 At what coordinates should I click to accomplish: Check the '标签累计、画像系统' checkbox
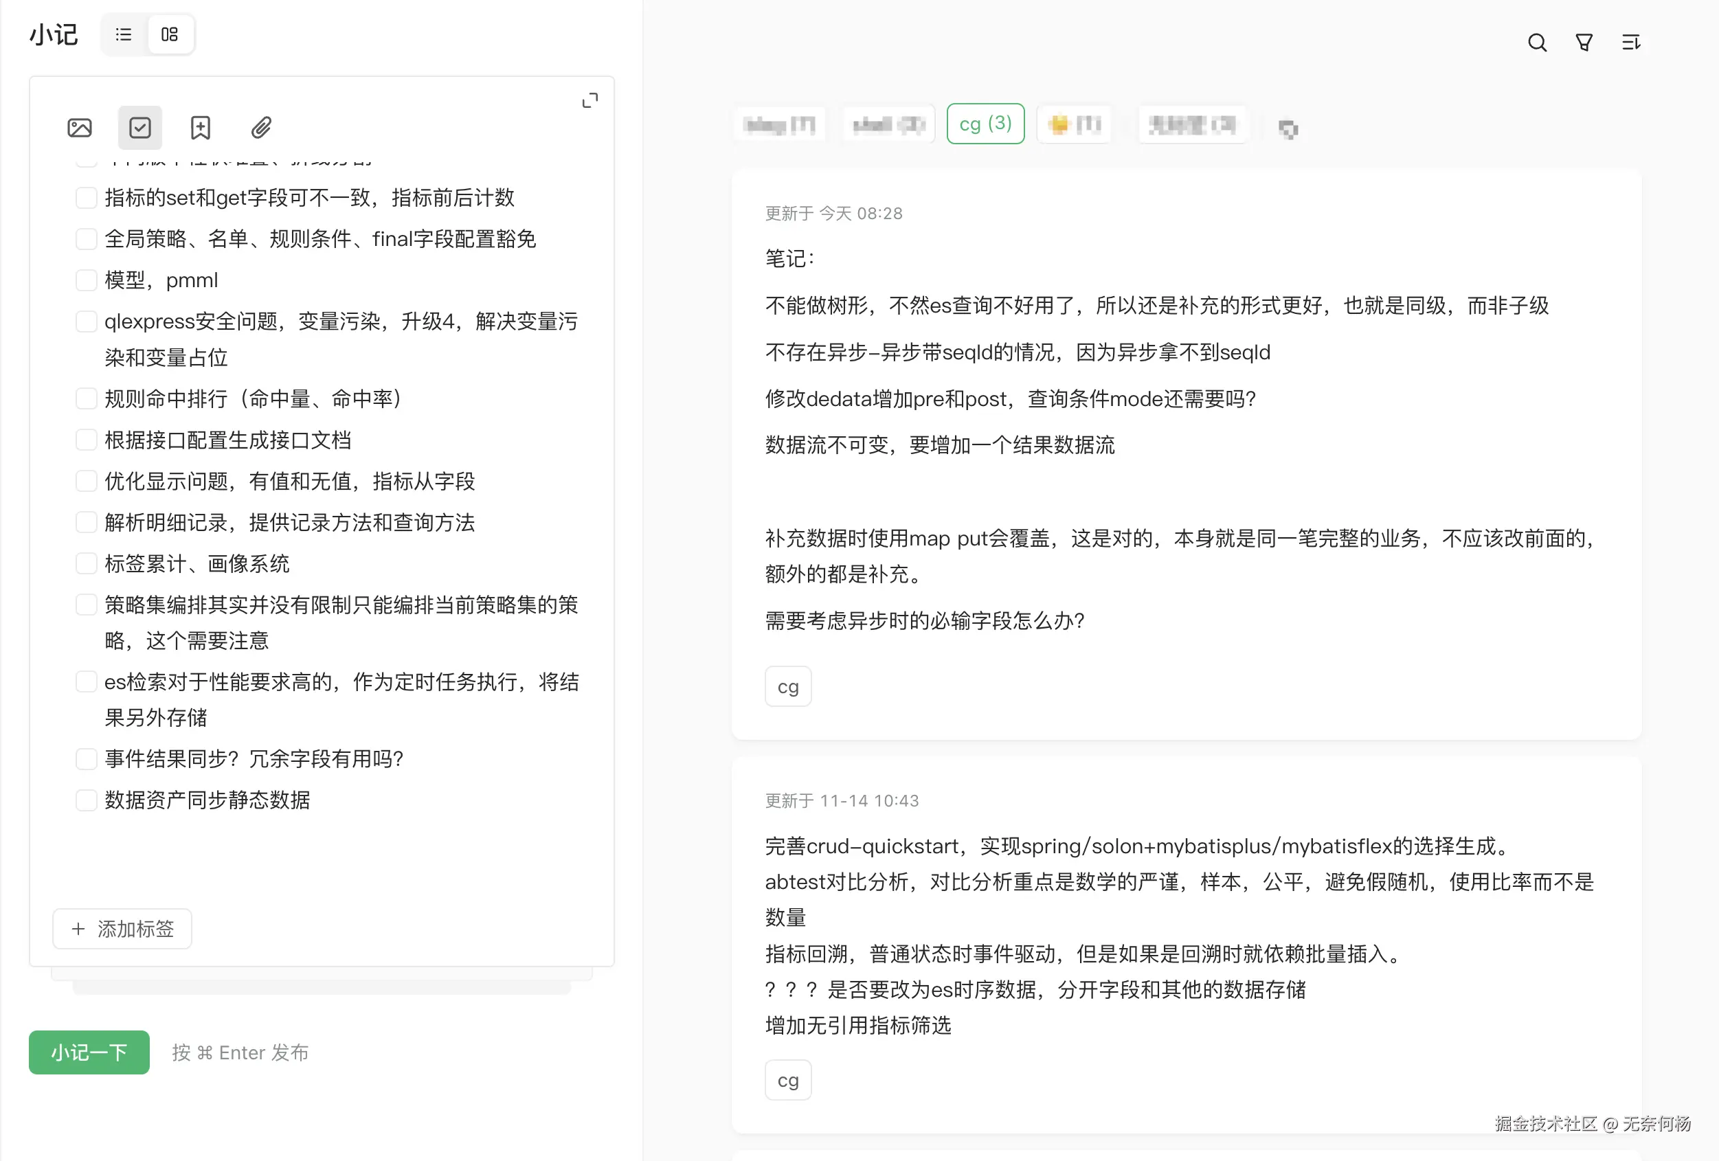87,563
